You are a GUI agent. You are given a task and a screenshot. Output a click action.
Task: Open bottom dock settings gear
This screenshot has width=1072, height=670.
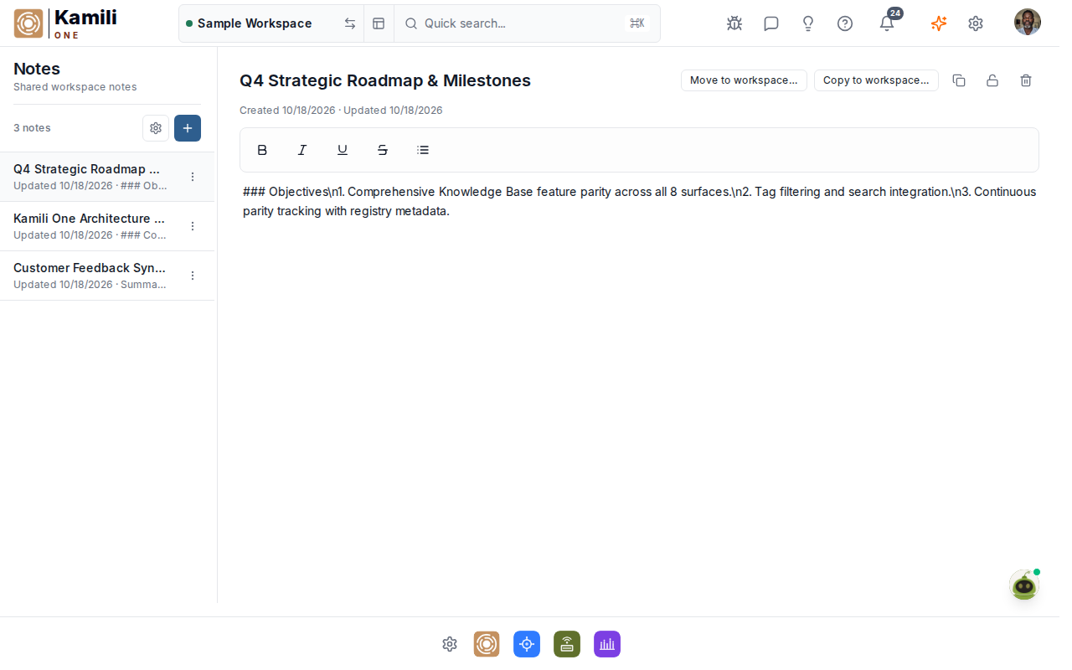(450, 644)
